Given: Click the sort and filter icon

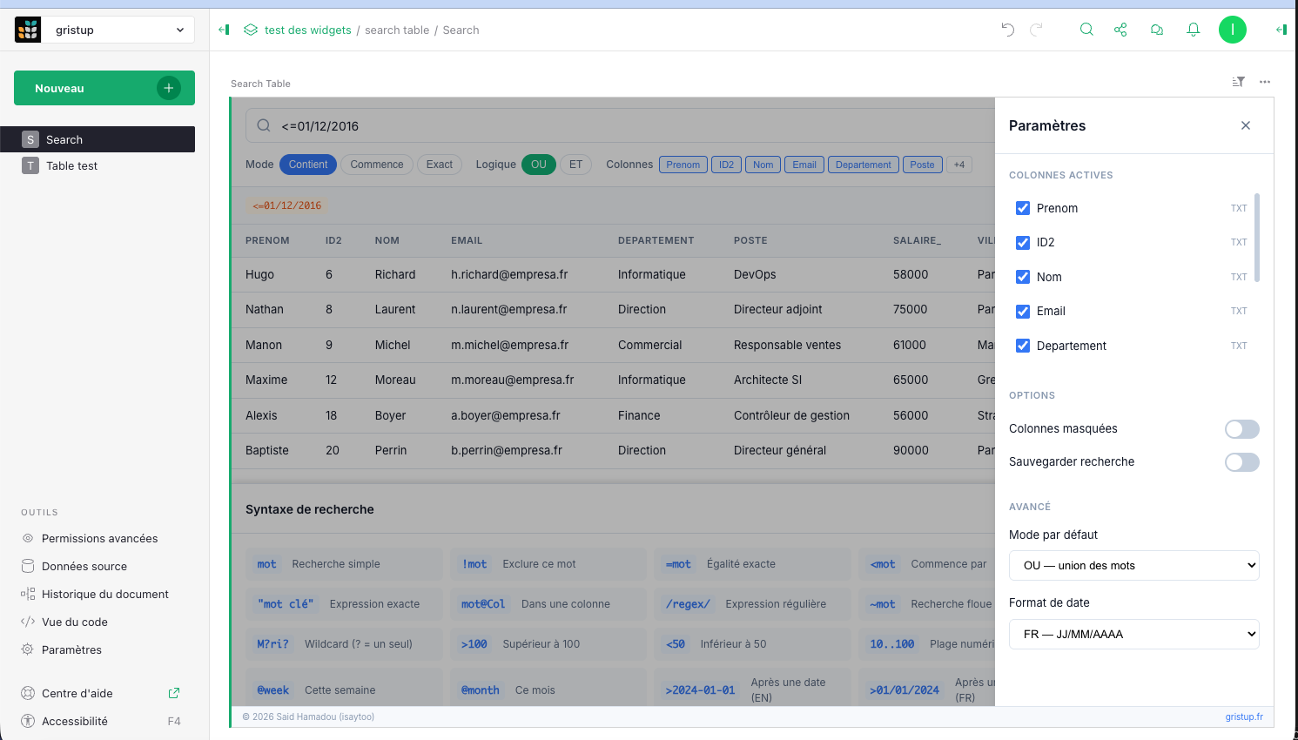Looking at the screenshot, I should pos(1238,82).
